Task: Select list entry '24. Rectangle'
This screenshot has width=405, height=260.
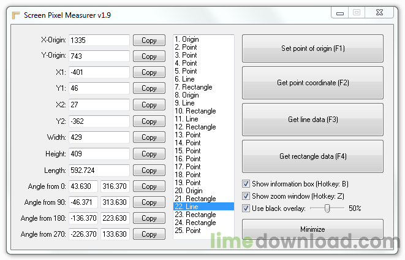Action: [203, 223]
